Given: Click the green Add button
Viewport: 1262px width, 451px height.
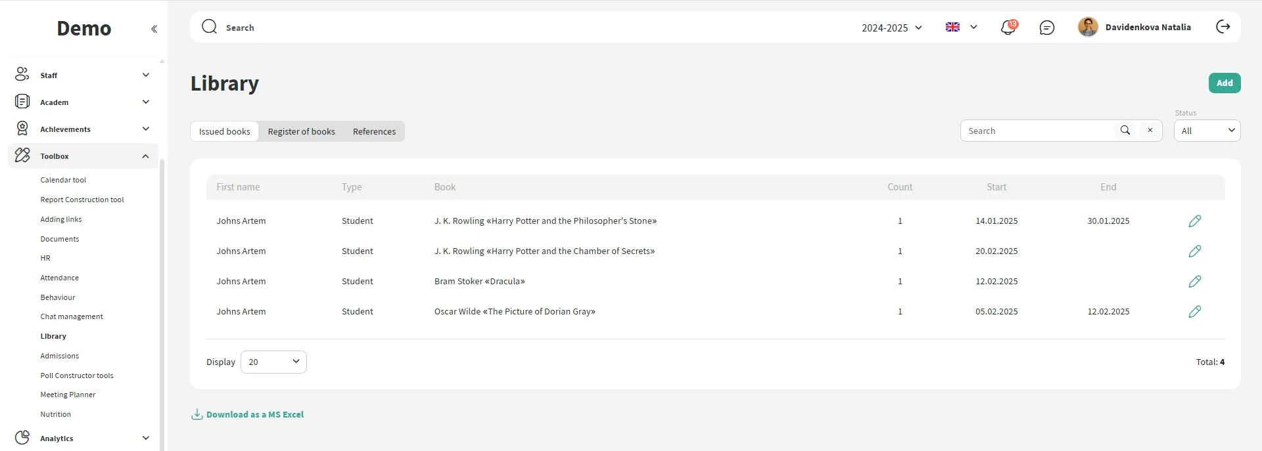Looking at the screenshot, I should 1224,83.
